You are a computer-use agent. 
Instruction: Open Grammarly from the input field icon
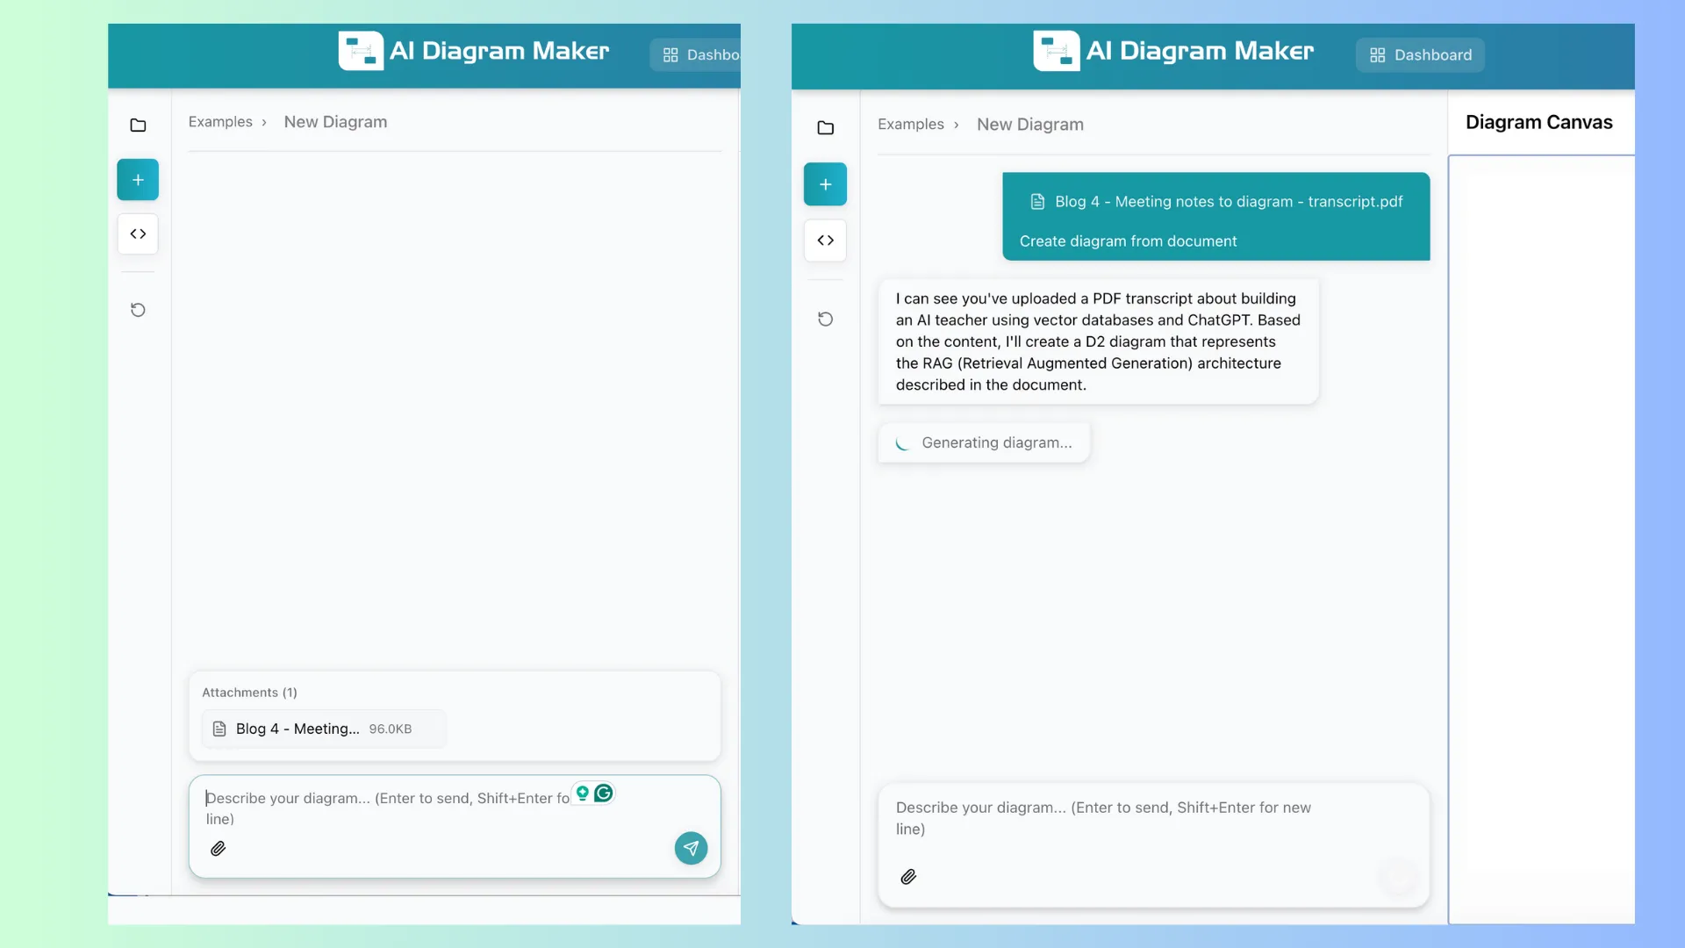coord(602,793)
